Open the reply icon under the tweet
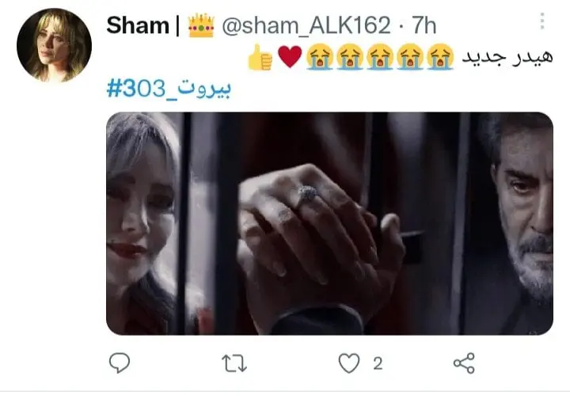570x403 pixels. (120, 363)
